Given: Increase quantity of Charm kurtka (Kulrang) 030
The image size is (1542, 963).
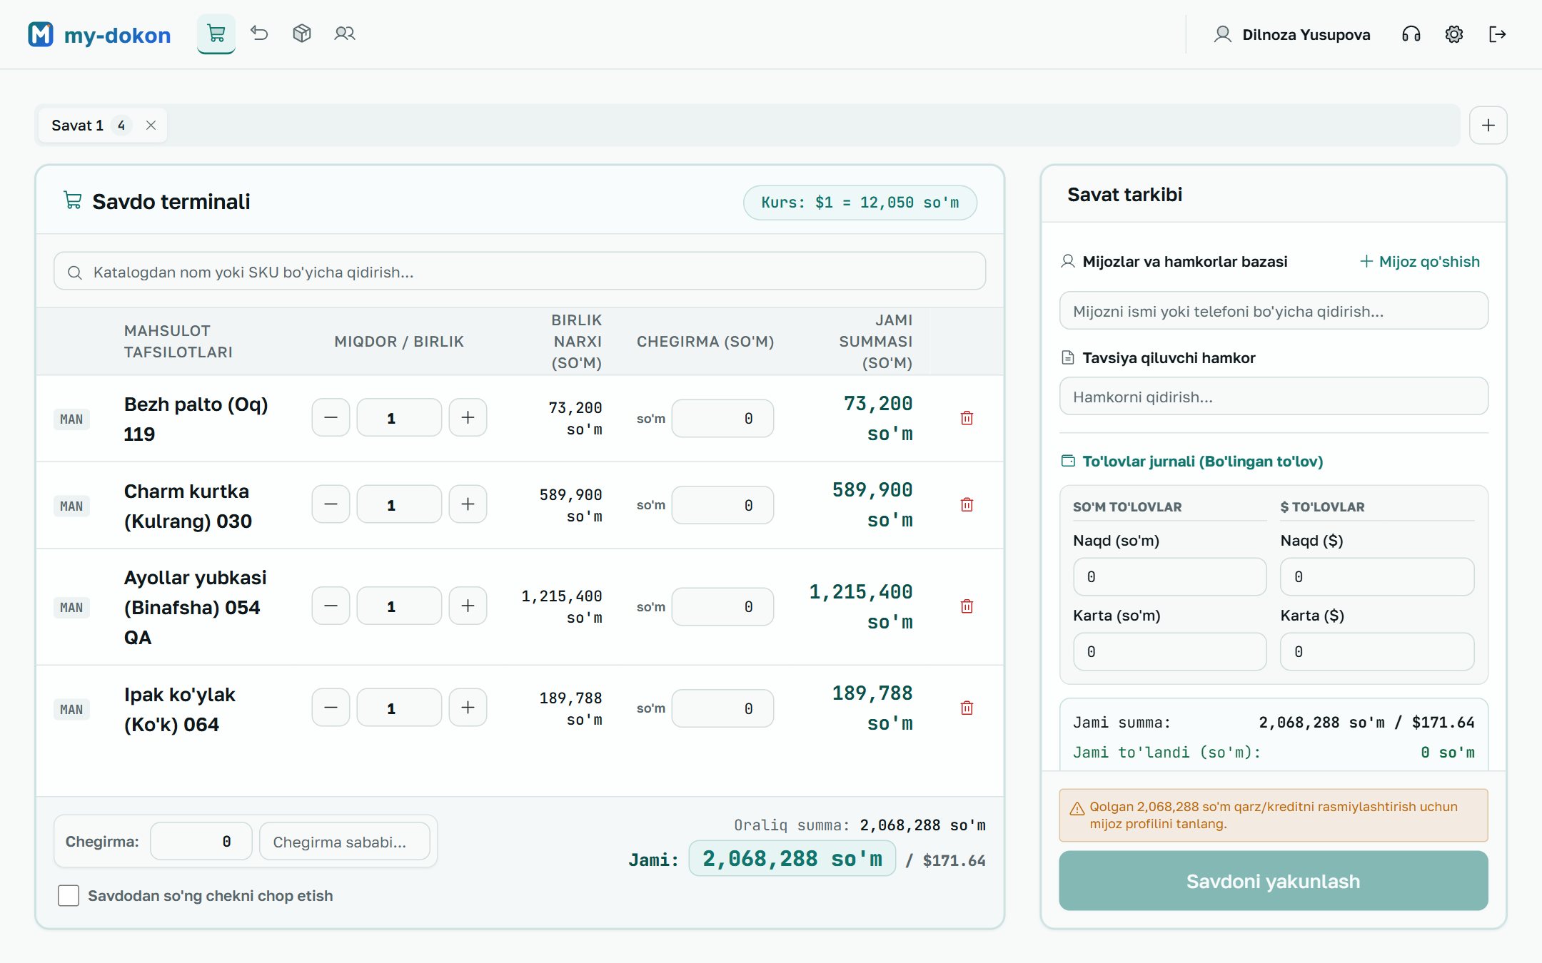Looking at the screenshot, I should [x=468, y=504].
